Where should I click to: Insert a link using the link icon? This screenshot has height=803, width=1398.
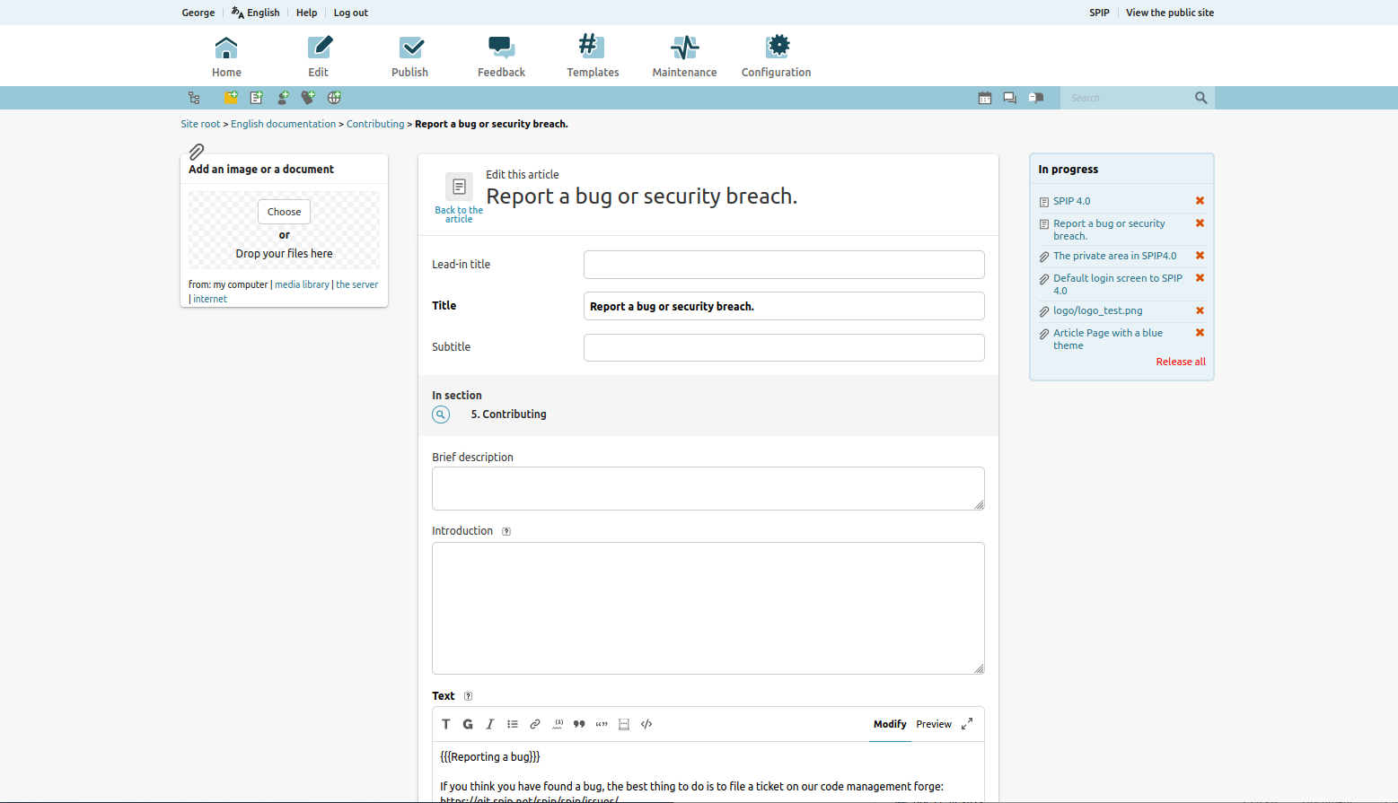coord(535,724)
